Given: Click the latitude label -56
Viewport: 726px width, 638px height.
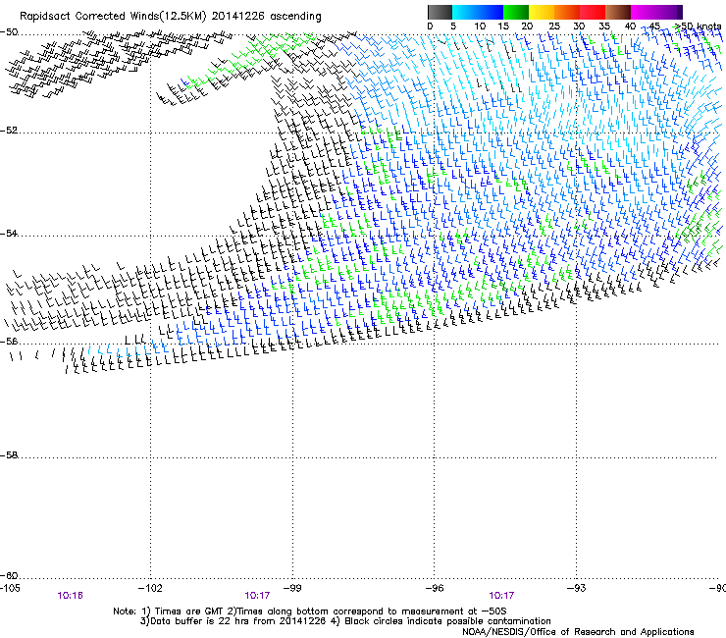Looking at the screenshot, I should 9,341.
